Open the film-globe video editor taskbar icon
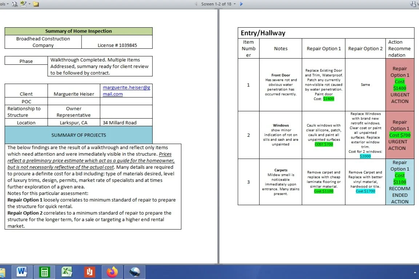Screen dimensions: 419x279 click(135, 272)
